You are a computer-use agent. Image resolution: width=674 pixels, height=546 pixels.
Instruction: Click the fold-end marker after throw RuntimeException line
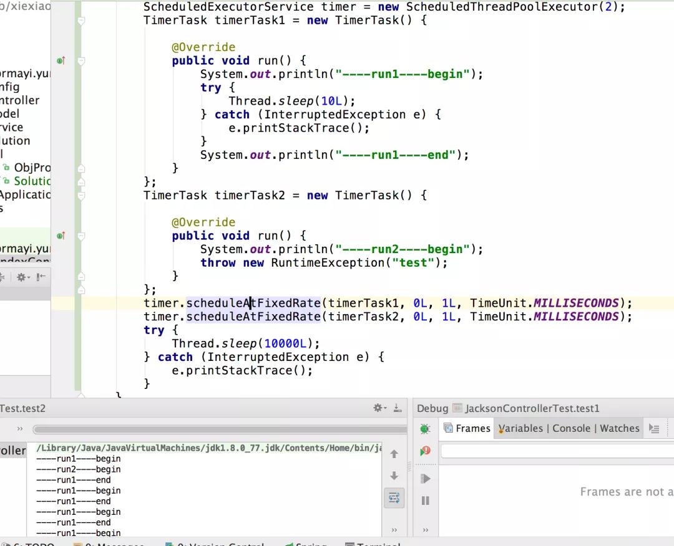[x=81, y=276]
